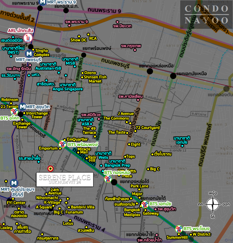Click the Loxley label
This screenshot has width=233, height=243.
[x=6, y=227]
